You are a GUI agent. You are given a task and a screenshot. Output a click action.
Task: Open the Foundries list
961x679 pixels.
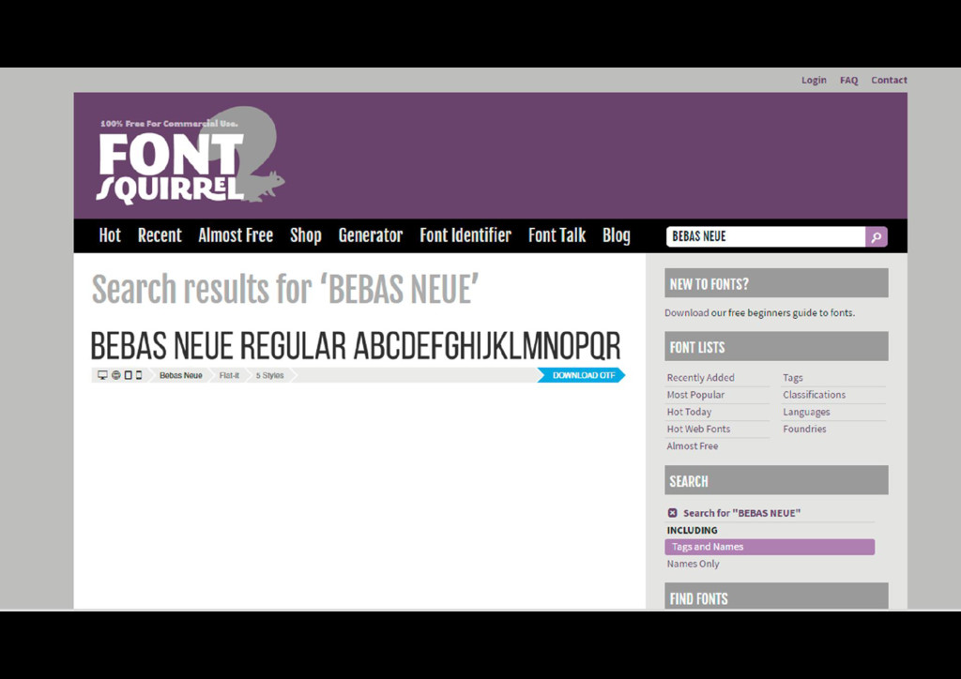804,430
